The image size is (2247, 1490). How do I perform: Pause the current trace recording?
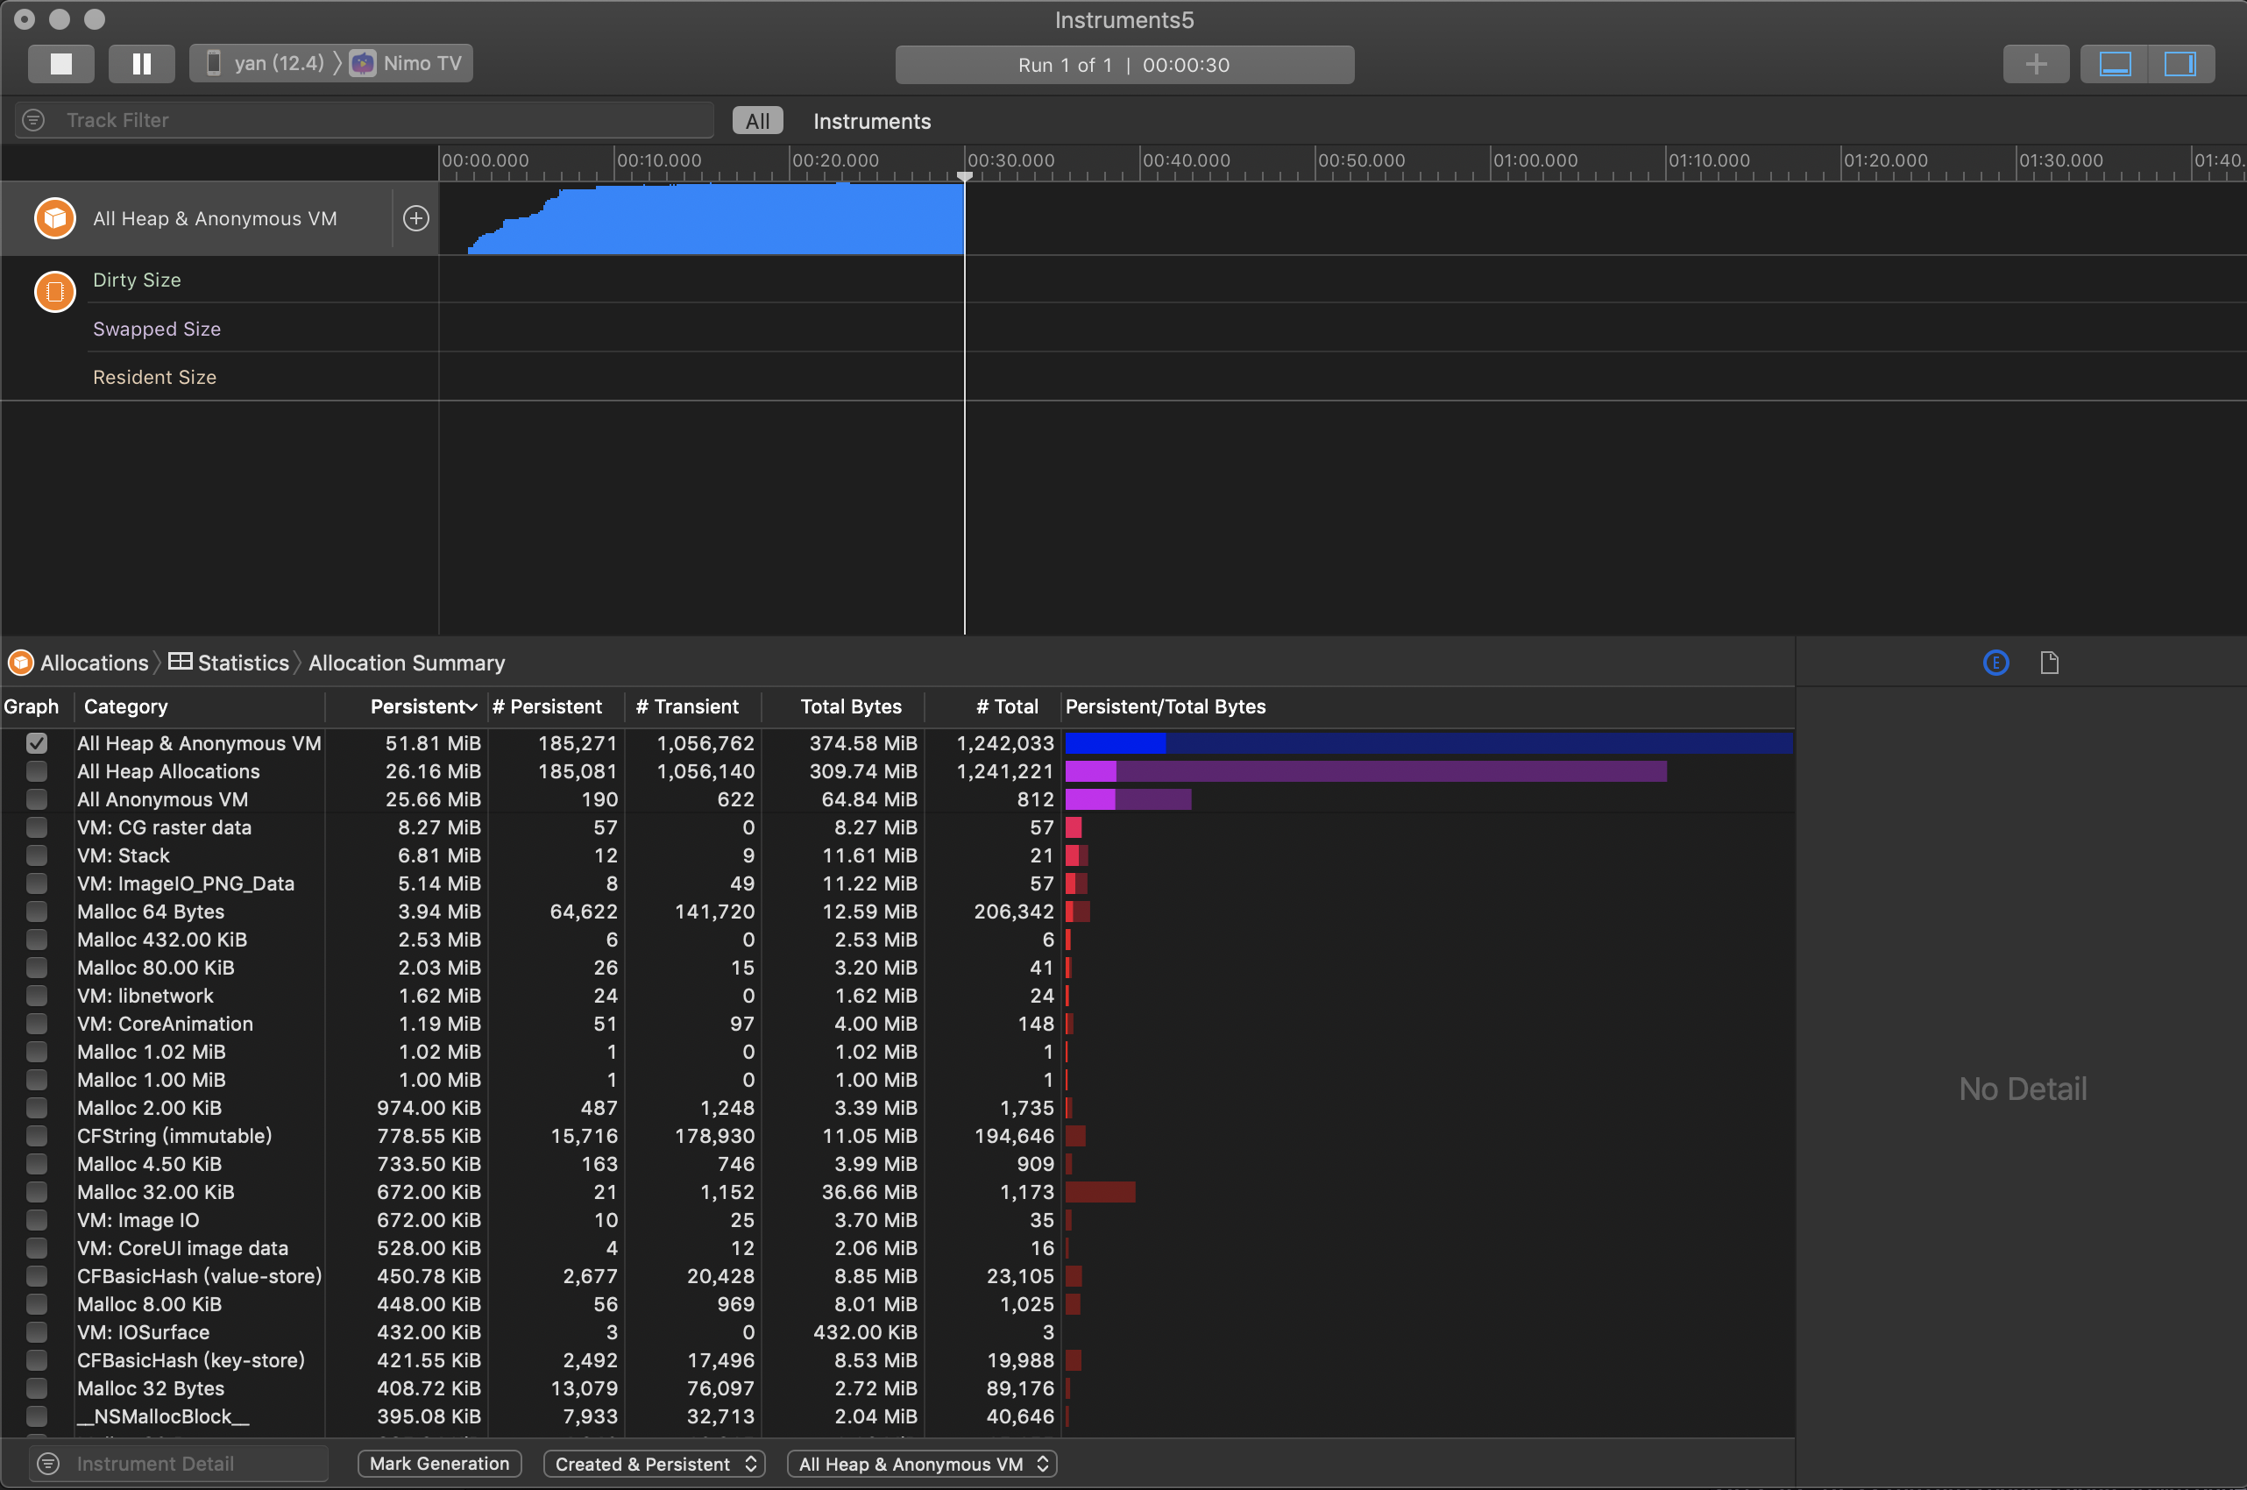[142, 64]
